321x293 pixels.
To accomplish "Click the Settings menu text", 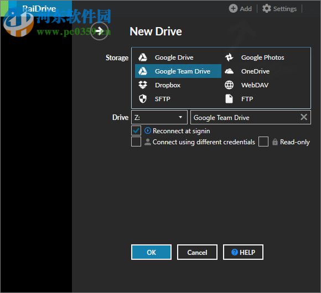I will tap(285, 9).
